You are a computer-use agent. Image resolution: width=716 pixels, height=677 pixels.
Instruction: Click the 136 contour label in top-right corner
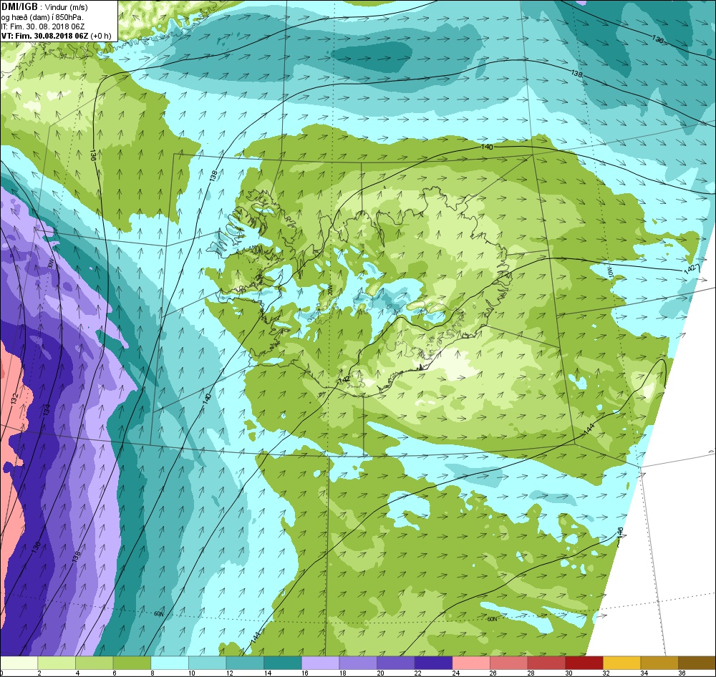tap(657, 39)
